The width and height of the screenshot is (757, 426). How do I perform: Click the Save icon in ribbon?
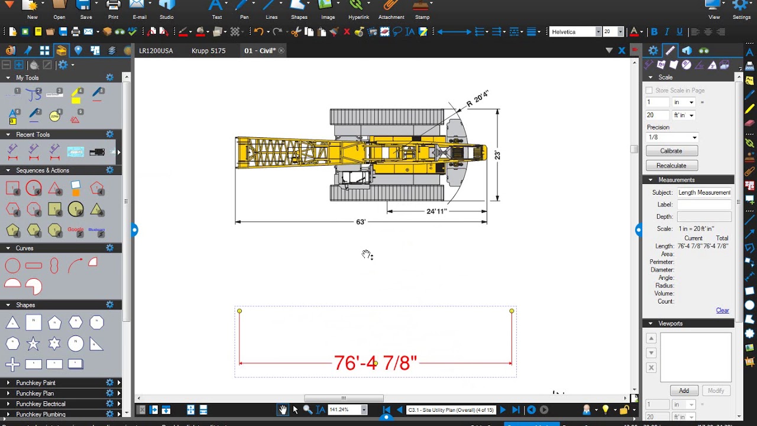click(86, 10)
